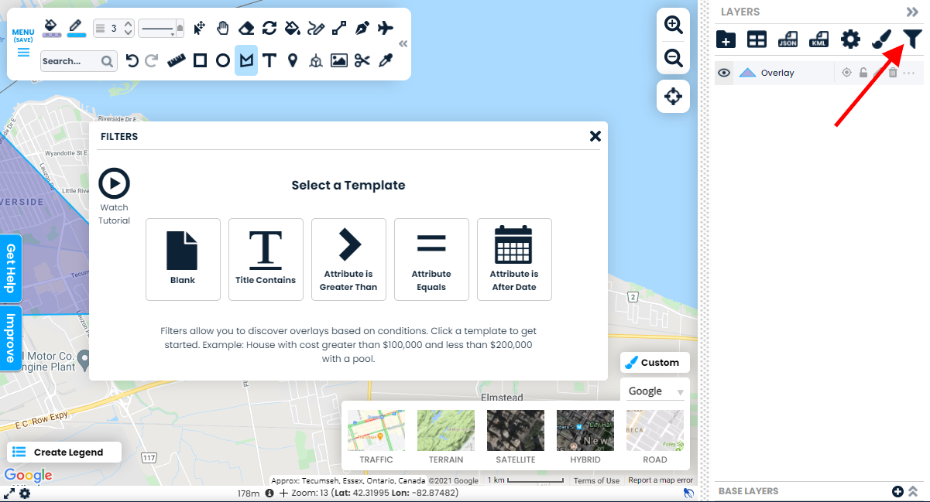
Task: Choose the Title Contains template
Action: 266,259
